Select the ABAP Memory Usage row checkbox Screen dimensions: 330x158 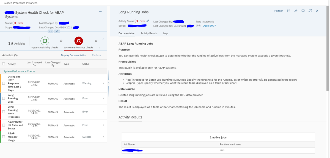tap(4, 137)
